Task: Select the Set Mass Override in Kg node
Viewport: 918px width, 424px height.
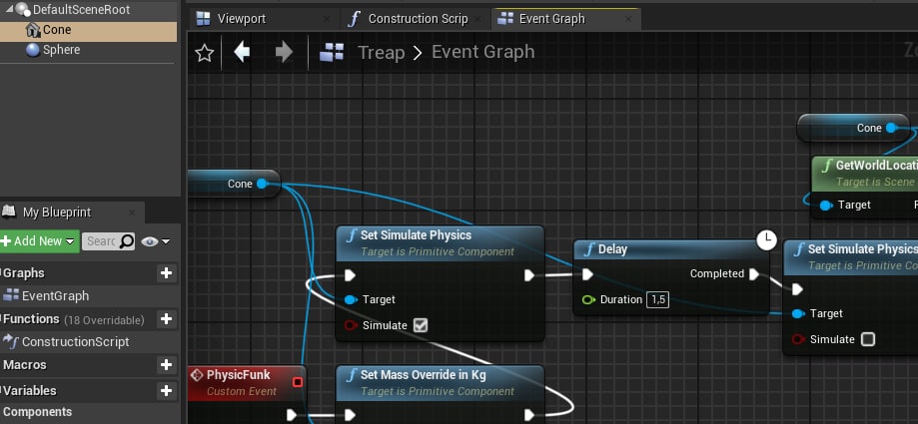Action: (x=441, y=382)
